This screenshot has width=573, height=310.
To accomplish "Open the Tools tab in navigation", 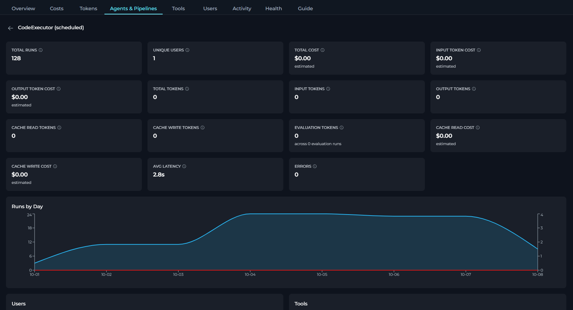I will (178, 8).
